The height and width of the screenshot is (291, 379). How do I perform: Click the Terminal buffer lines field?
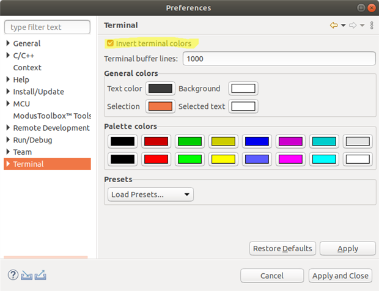279,59
